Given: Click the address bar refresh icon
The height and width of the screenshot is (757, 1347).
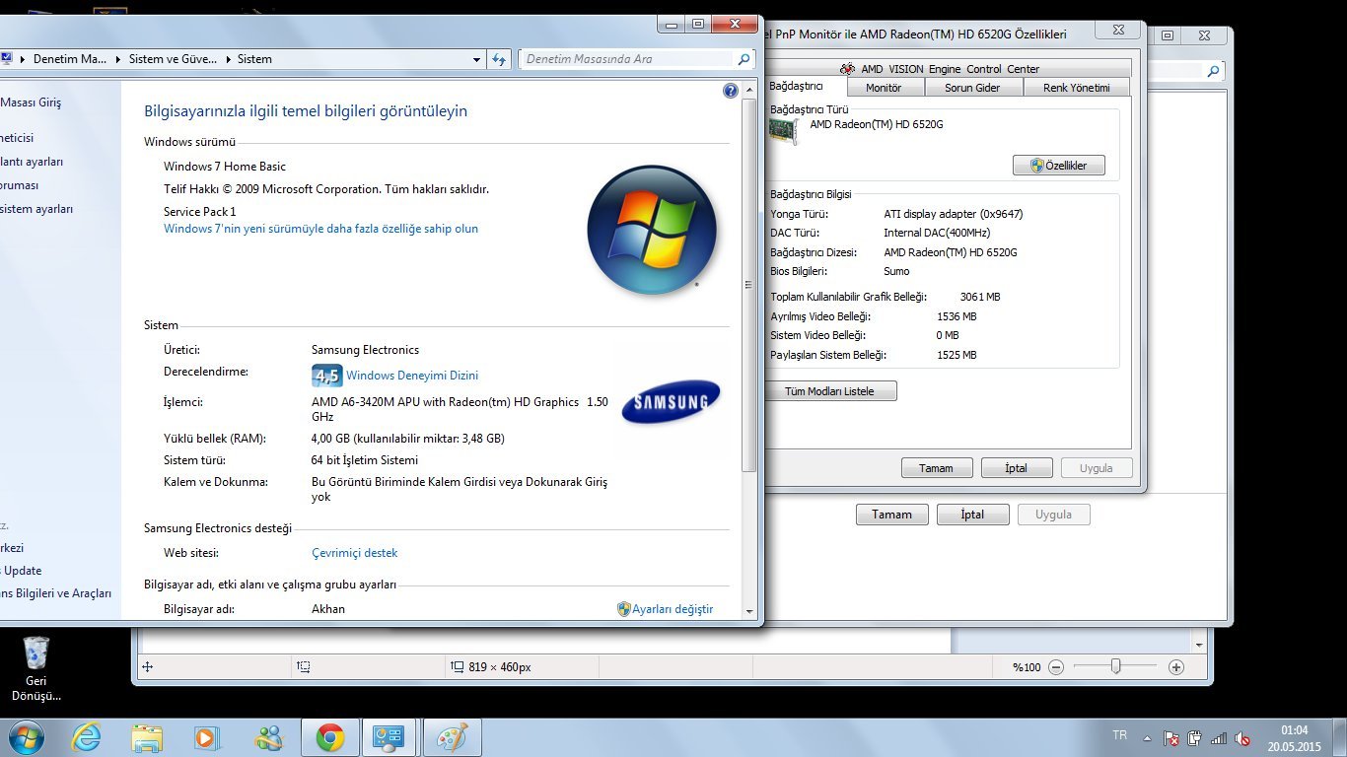Looking at the screenshot, I should [x=499, y=59].
